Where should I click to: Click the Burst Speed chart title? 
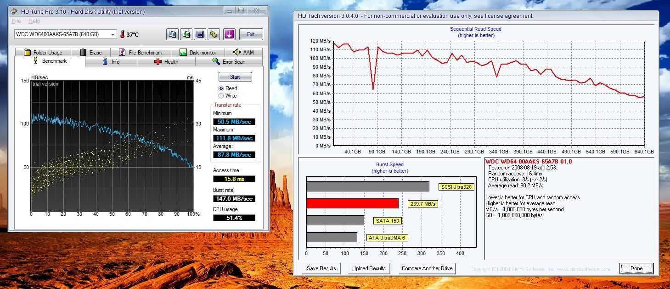[x=389, y=164]
